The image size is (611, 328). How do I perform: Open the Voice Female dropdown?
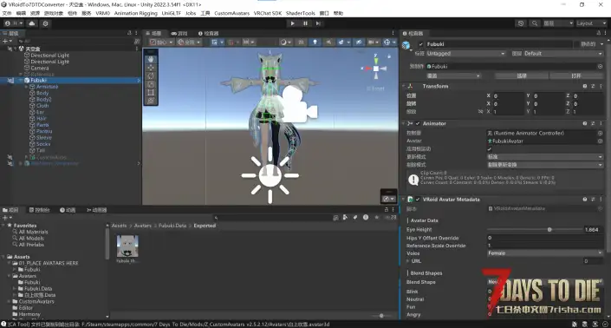coord(545,253)
